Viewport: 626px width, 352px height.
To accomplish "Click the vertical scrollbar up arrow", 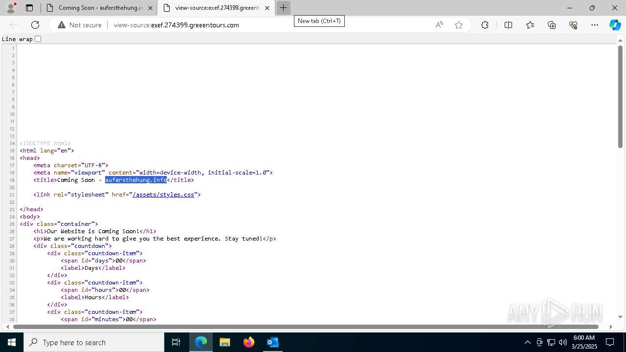I will click(620, 40).
